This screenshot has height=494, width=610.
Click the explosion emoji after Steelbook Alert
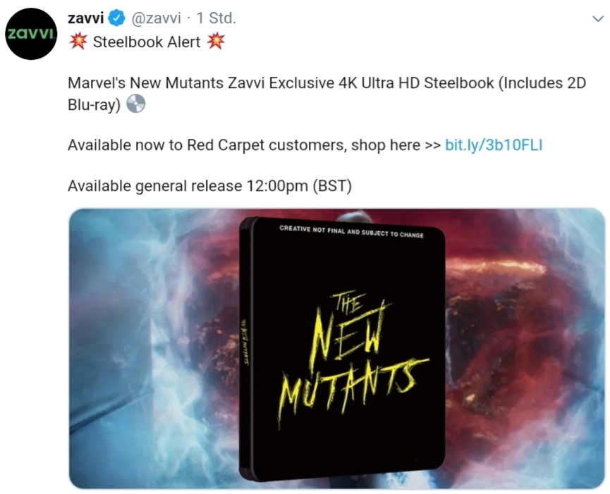216,41
